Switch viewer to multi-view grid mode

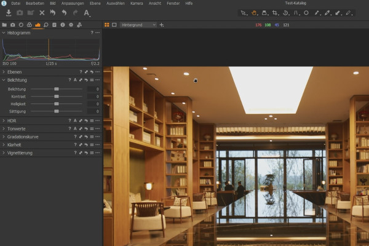pos(106,25)
